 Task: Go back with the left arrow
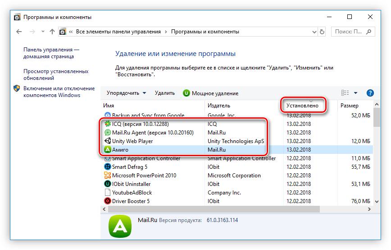(x=19, y=32)
